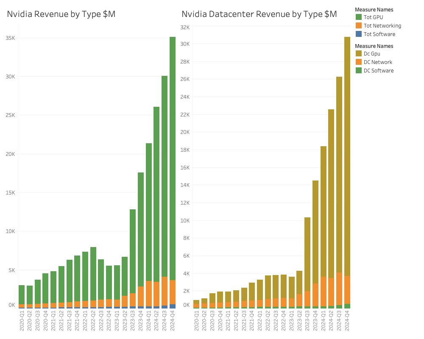The width and height of the screenshot is (424, 339).
Task: Click the Tot Software blue legend swatch
Action: coord(359,34)
